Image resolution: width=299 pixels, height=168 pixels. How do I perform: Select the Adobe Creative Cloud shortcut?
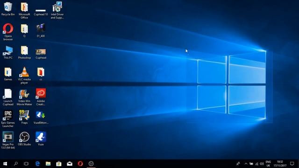(x=41, y=97)
